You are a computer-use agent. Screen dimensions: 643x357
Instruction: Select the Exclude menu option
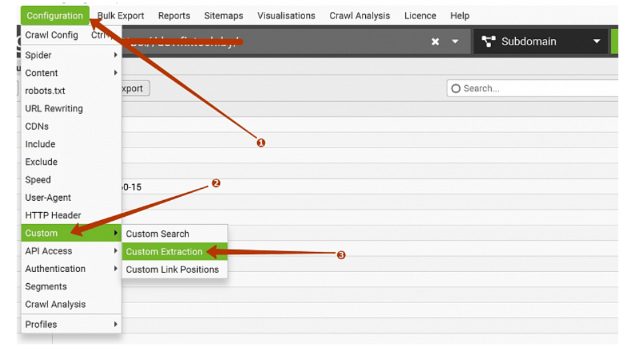(41, 162)
